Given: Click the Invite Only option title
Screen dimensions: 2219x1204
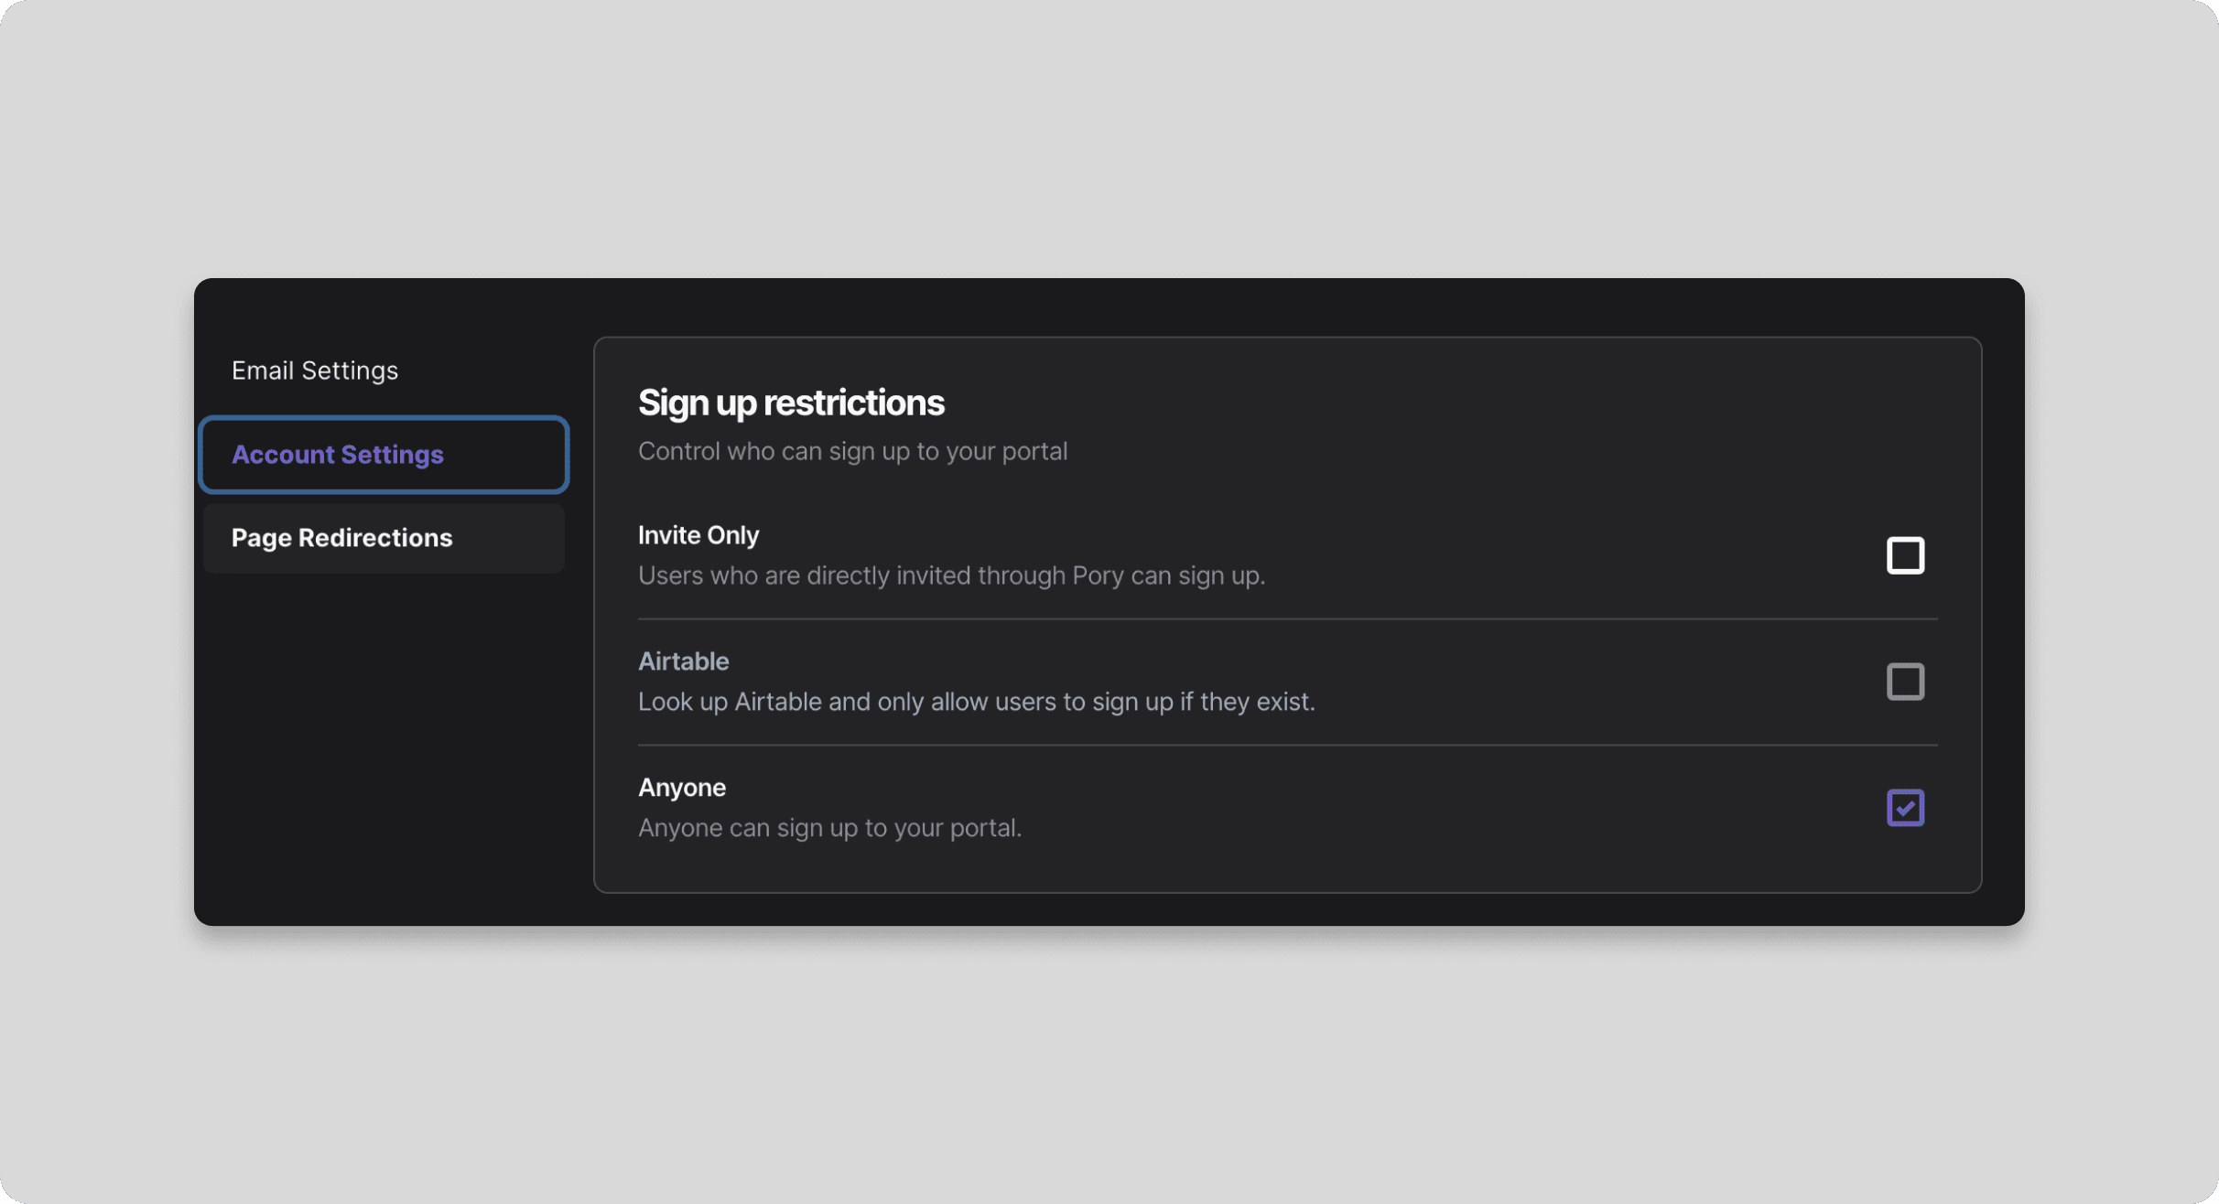Looking at the screenshot, I should pos(698,535).
